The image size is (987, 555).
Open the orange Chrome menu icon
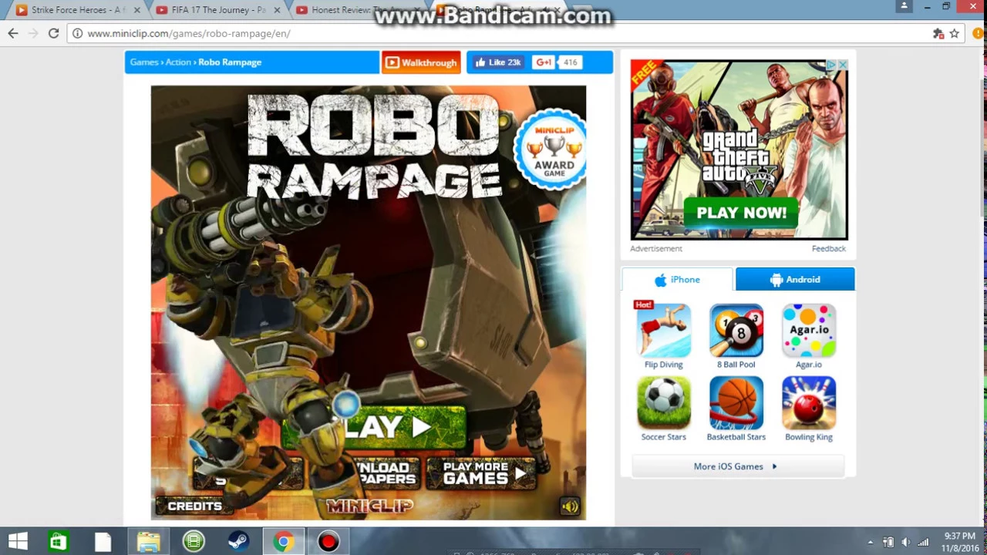[978, 33]
